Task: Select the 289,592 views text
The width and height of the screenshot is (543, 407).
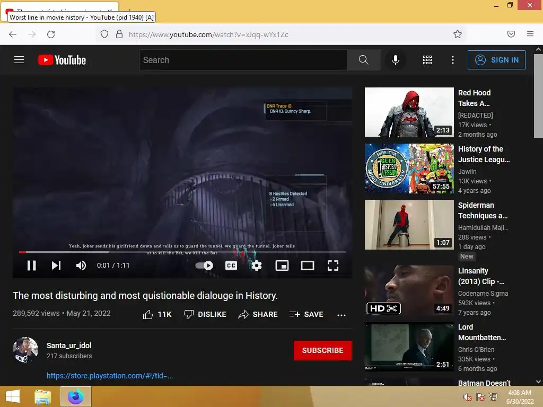Action: point(36,313)
